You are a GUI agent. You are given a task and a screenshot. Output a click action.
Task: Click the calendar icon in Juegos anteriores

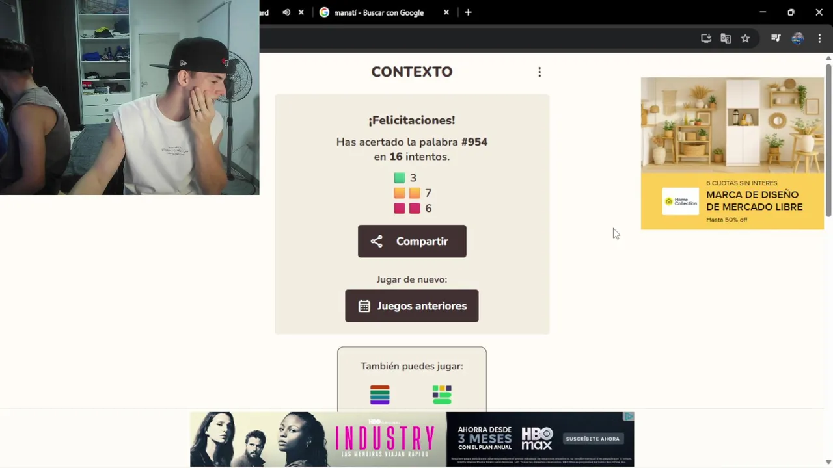pyautogui.click(x=364, y=306)
